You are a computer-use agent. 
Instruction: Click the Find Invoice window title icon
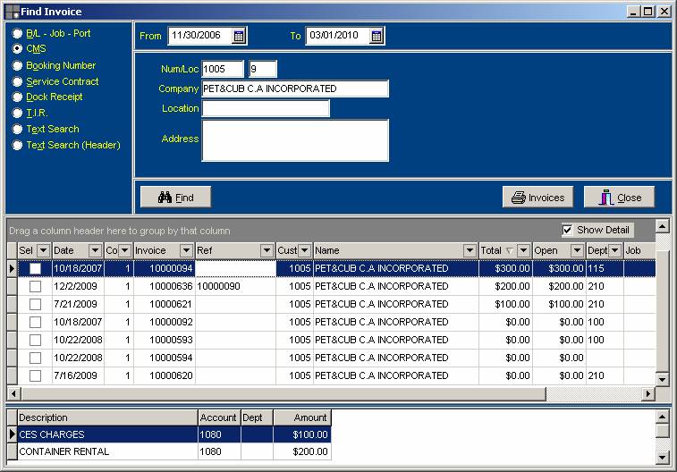pyautogui.click(x=11, y=12)
